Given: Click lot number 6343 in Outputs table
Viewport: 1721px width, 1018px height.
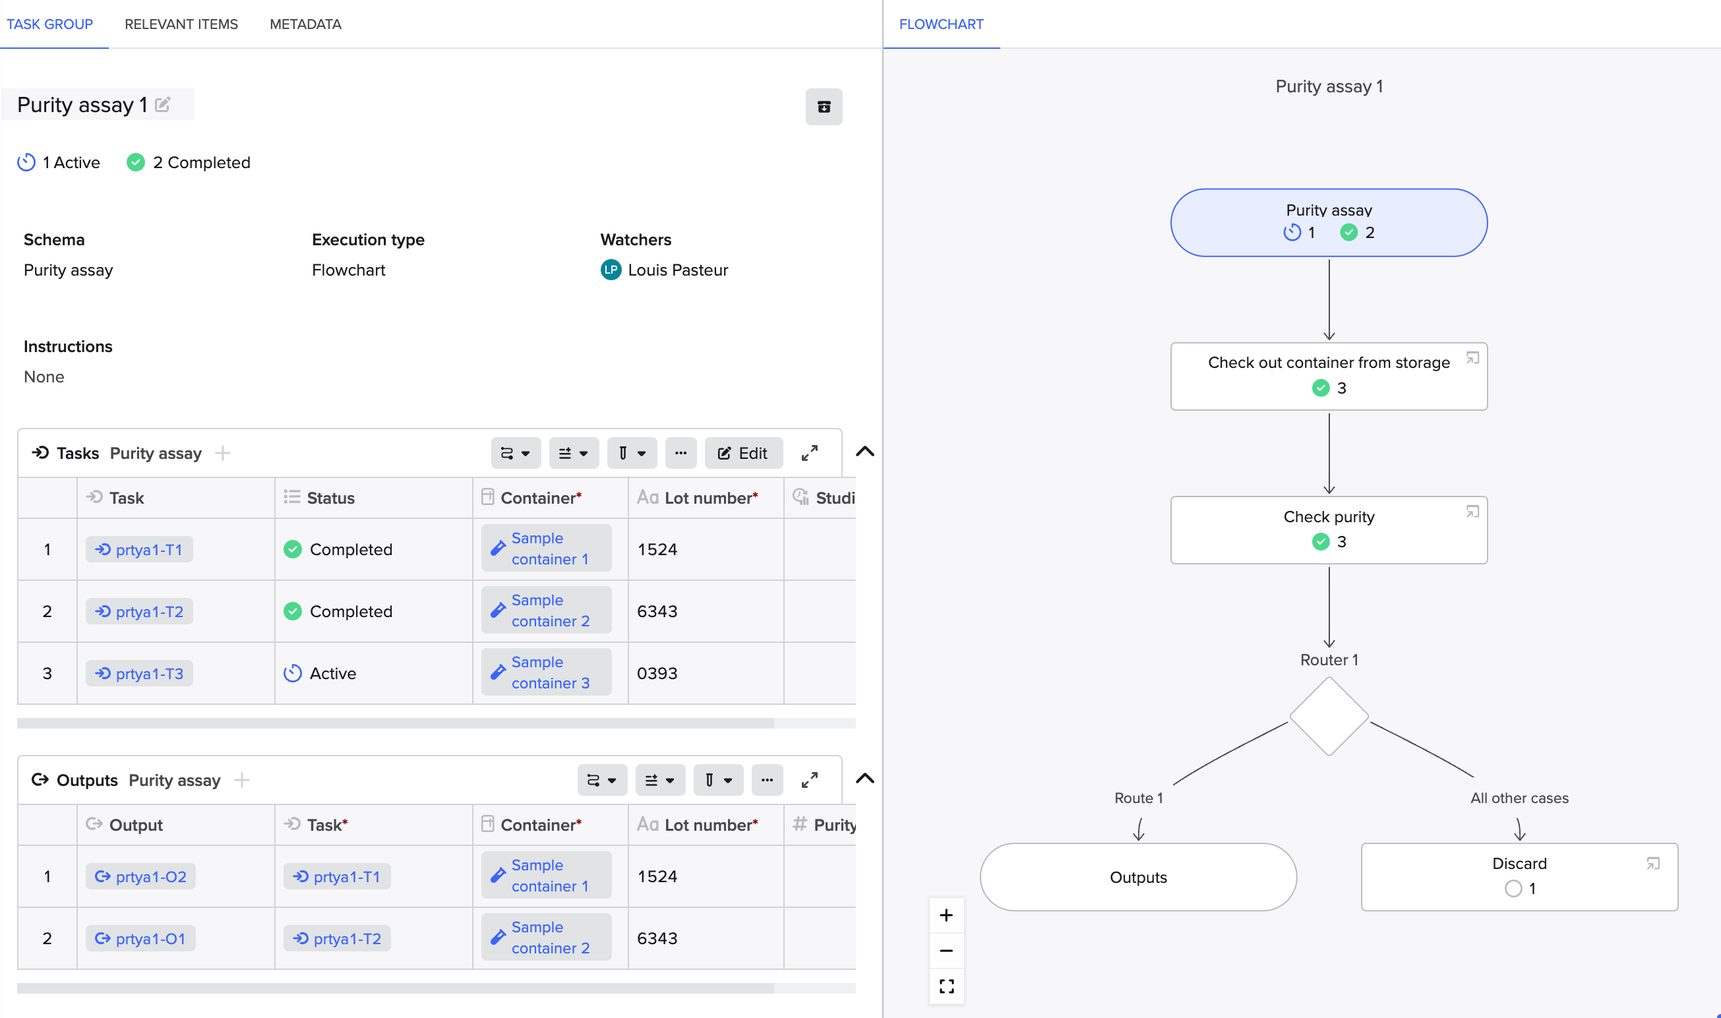Looking at the screenshot, I should point(706,938).
